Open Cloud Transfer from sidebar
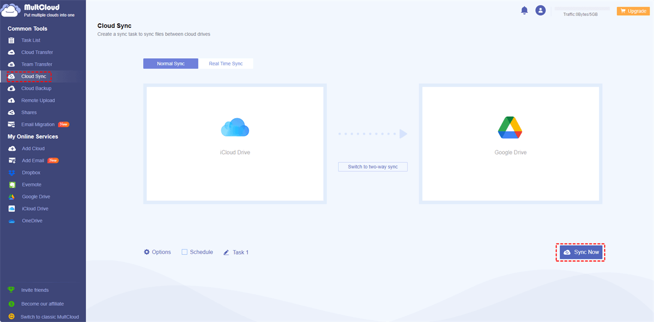This screenshot has height=322, width=654. click(37, 52)
